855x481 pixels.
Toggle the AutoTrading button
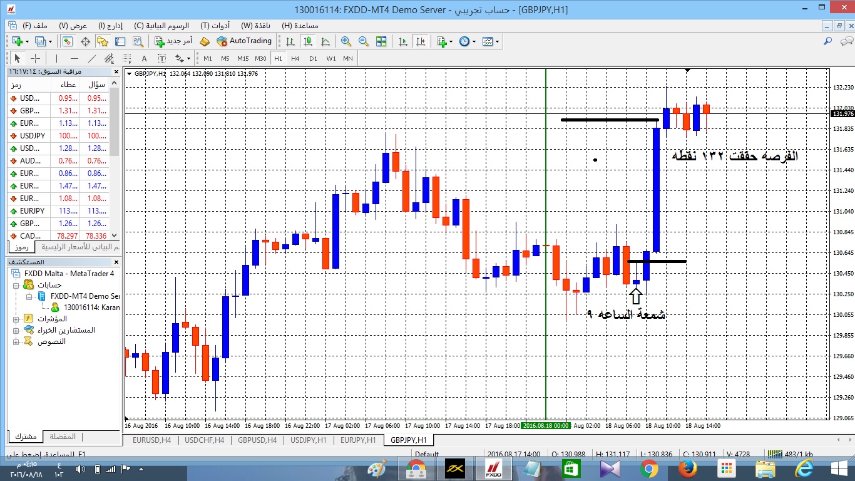[x=244, y=41]
